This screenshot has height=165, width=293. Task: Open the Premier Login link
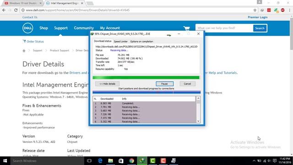(x=257, y=17)
